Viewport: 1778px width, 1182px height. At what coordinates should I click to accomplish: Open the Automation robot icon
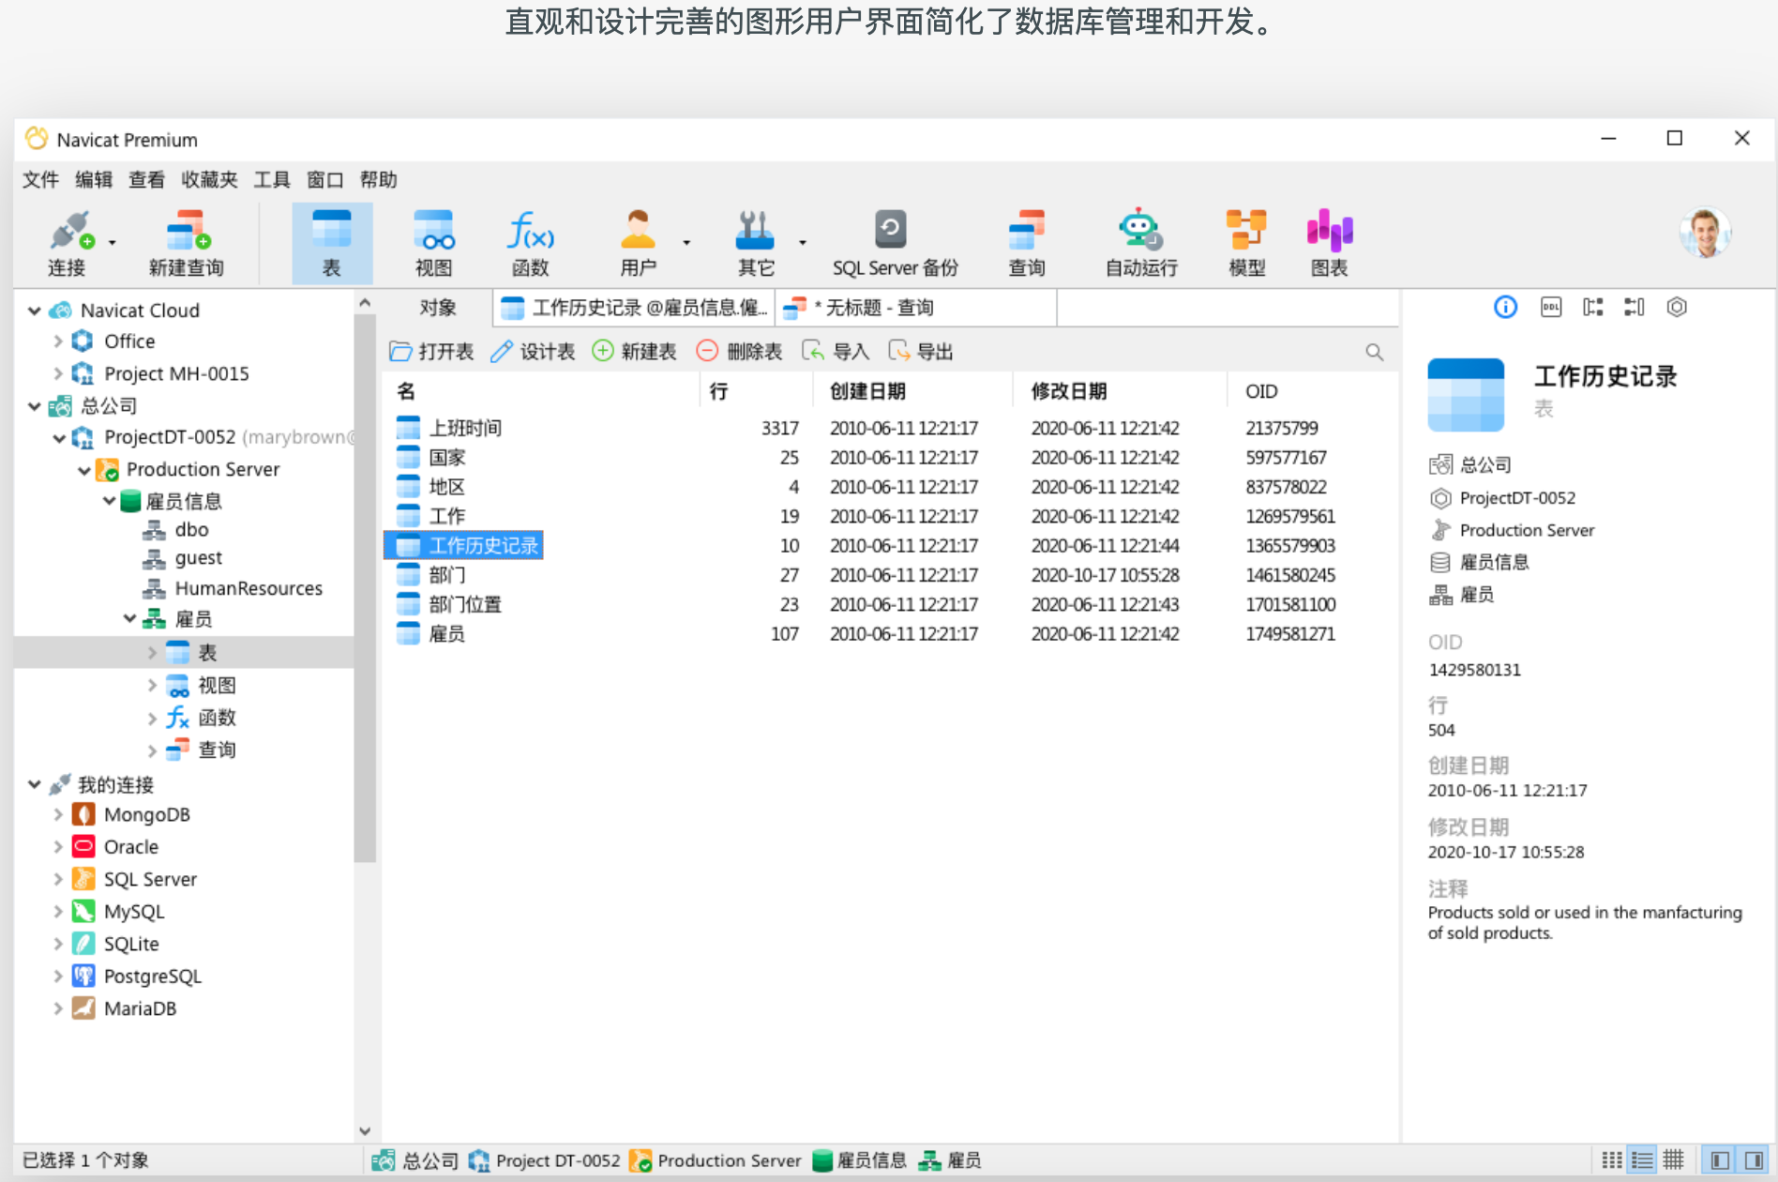(x=1140, y=243)
